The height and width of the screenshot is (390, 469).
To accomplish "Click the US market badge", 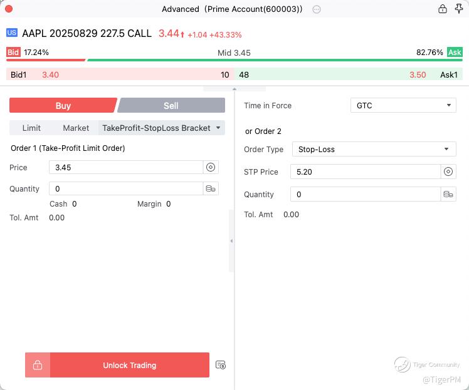I will 12,33.
